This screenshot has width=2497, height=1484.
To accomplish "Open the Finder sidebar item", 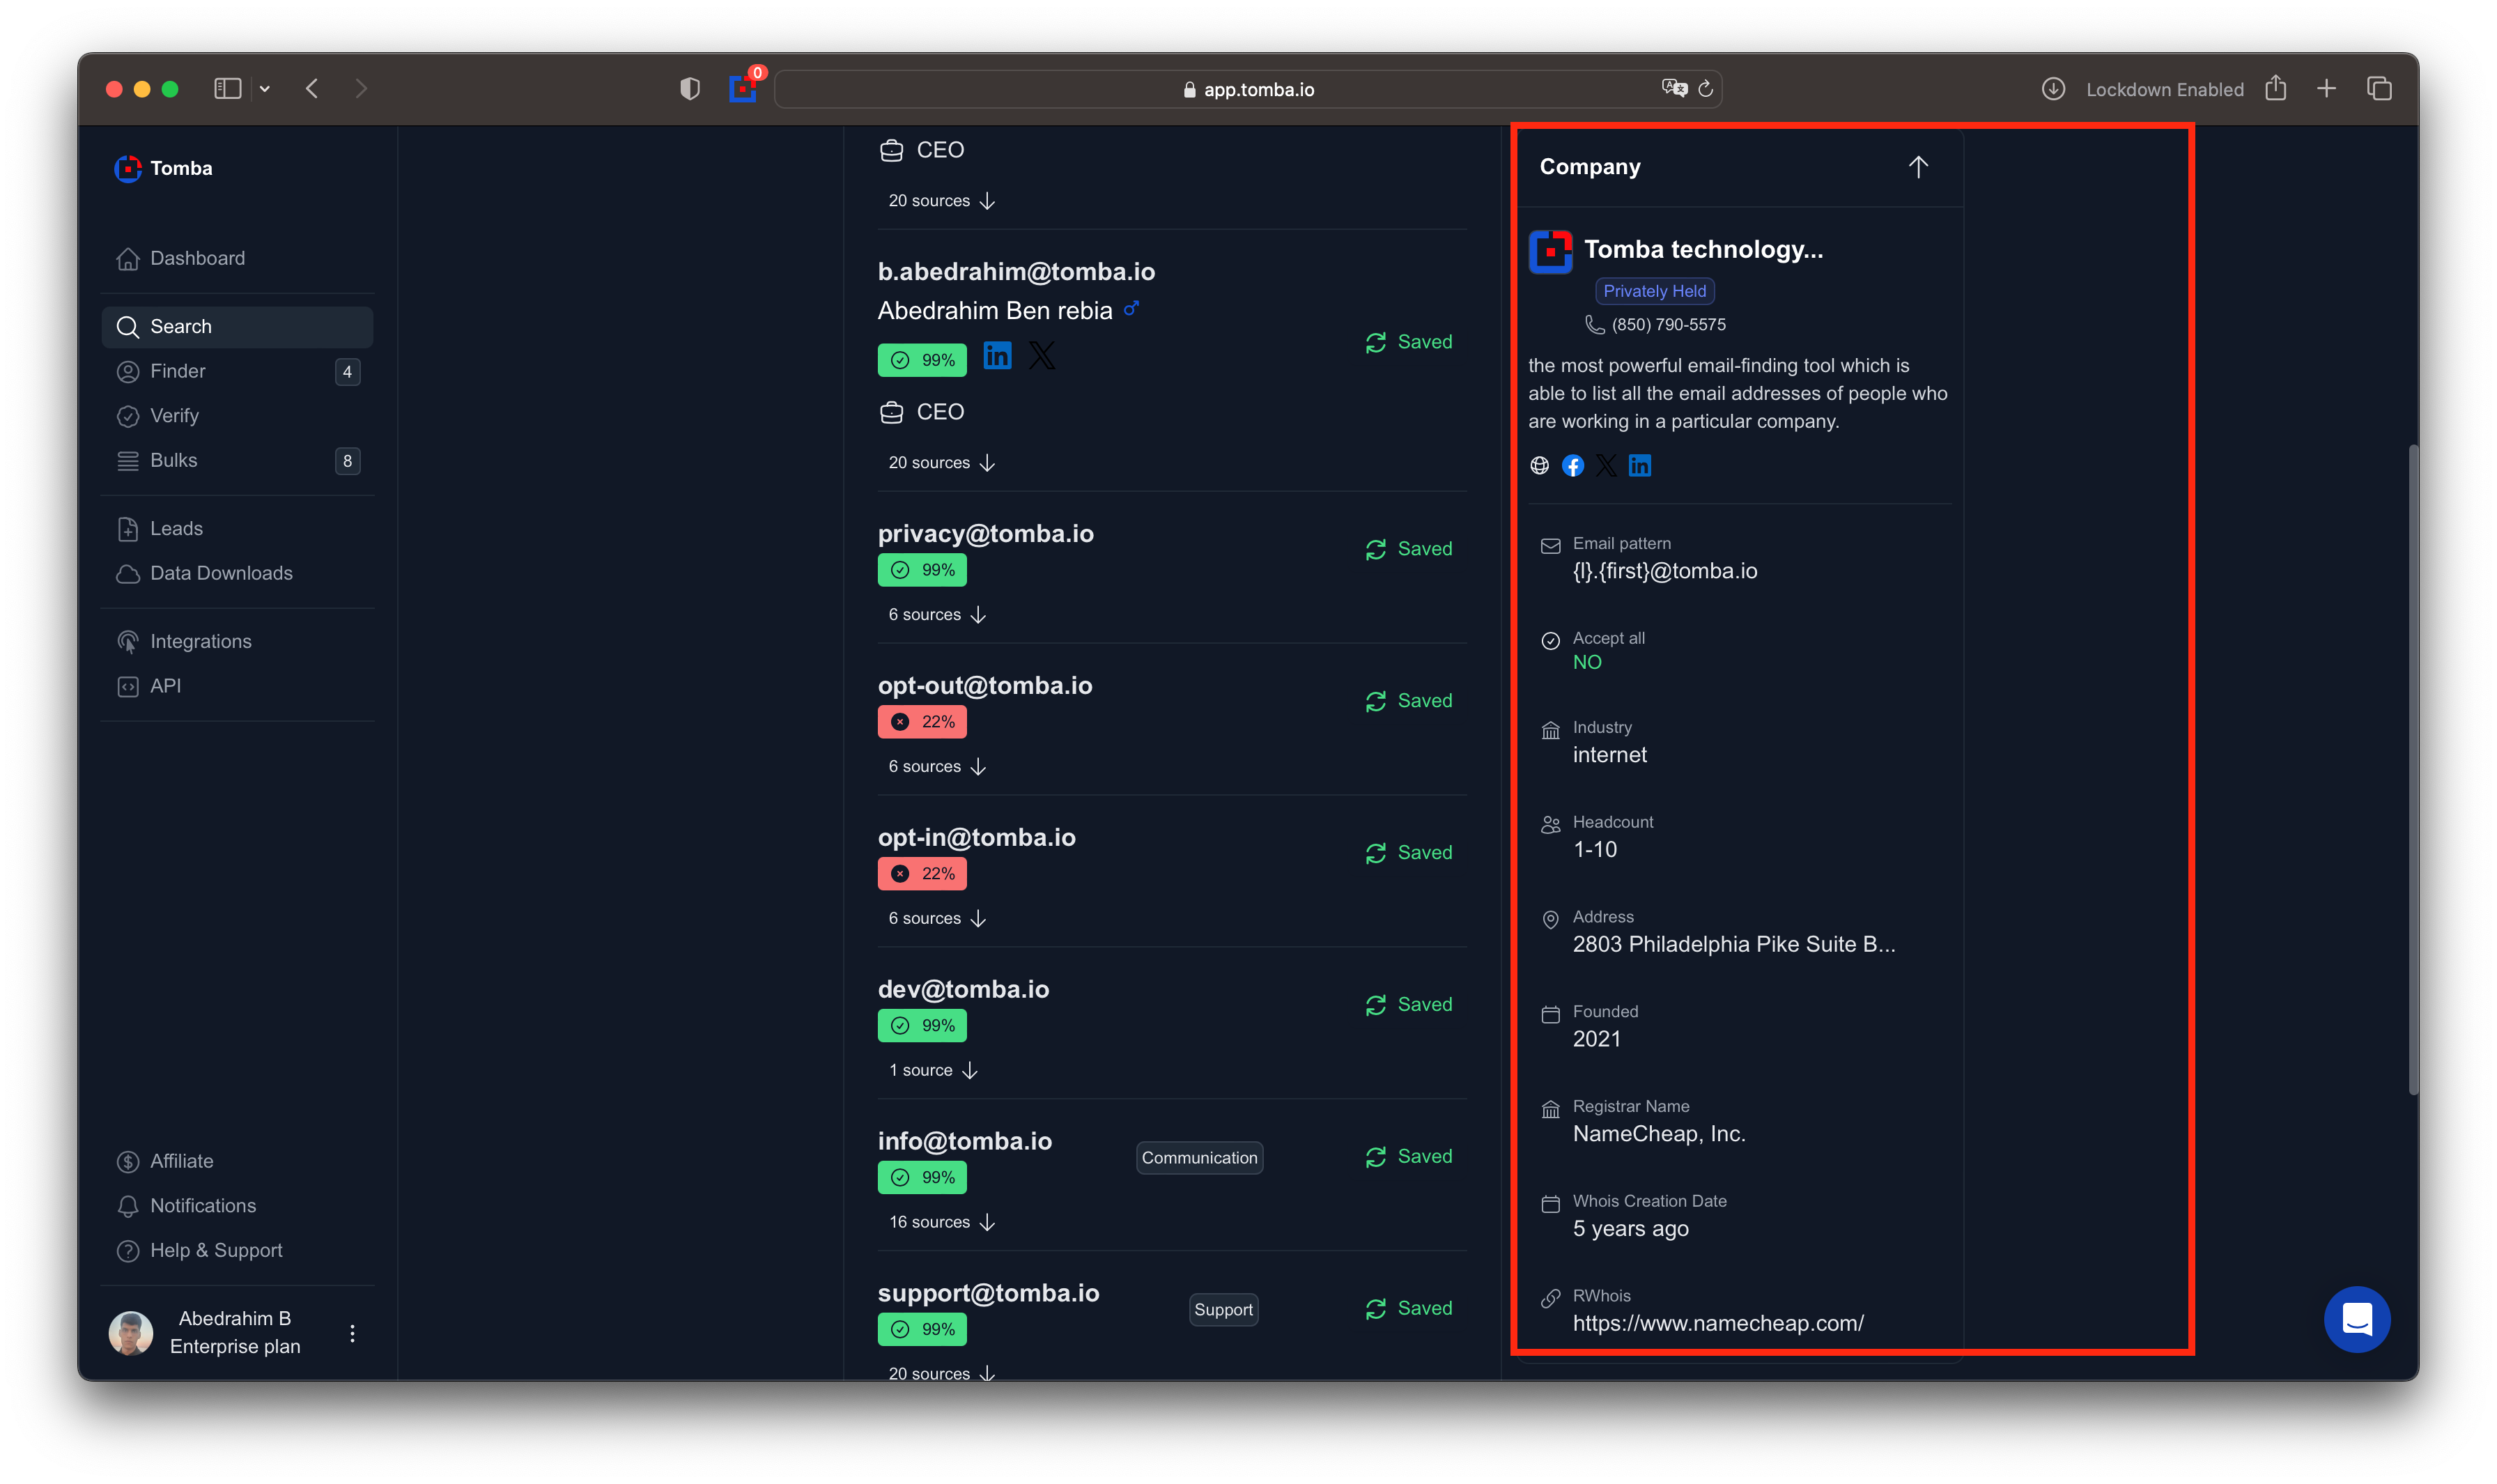I will [x=237, y=371].
